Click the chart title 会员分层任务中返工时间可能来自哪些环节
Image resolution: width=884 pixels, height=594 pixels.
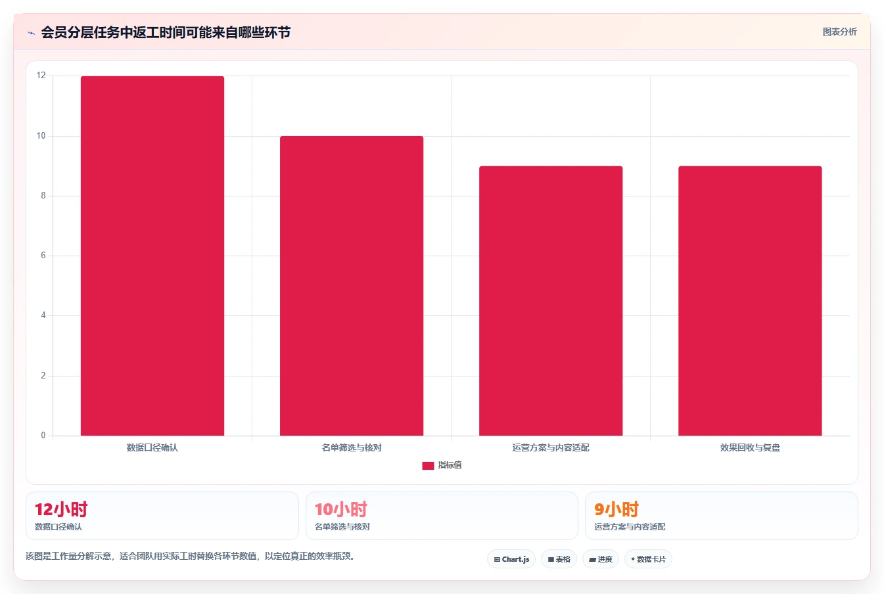[166, 32]
